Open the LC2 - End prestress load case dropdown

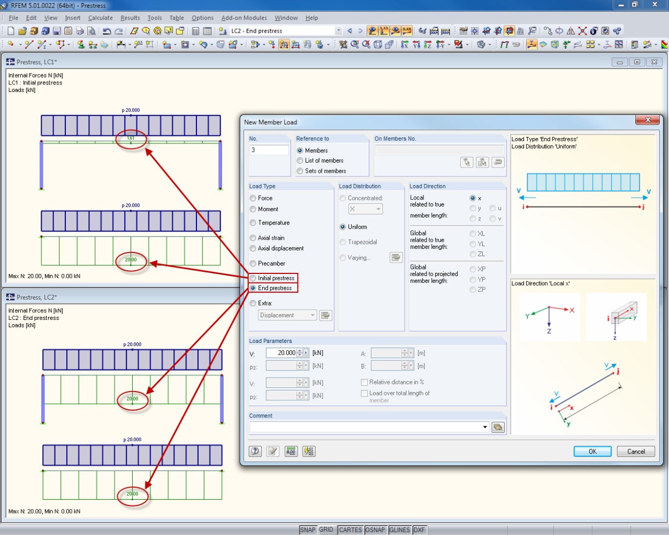338,31
